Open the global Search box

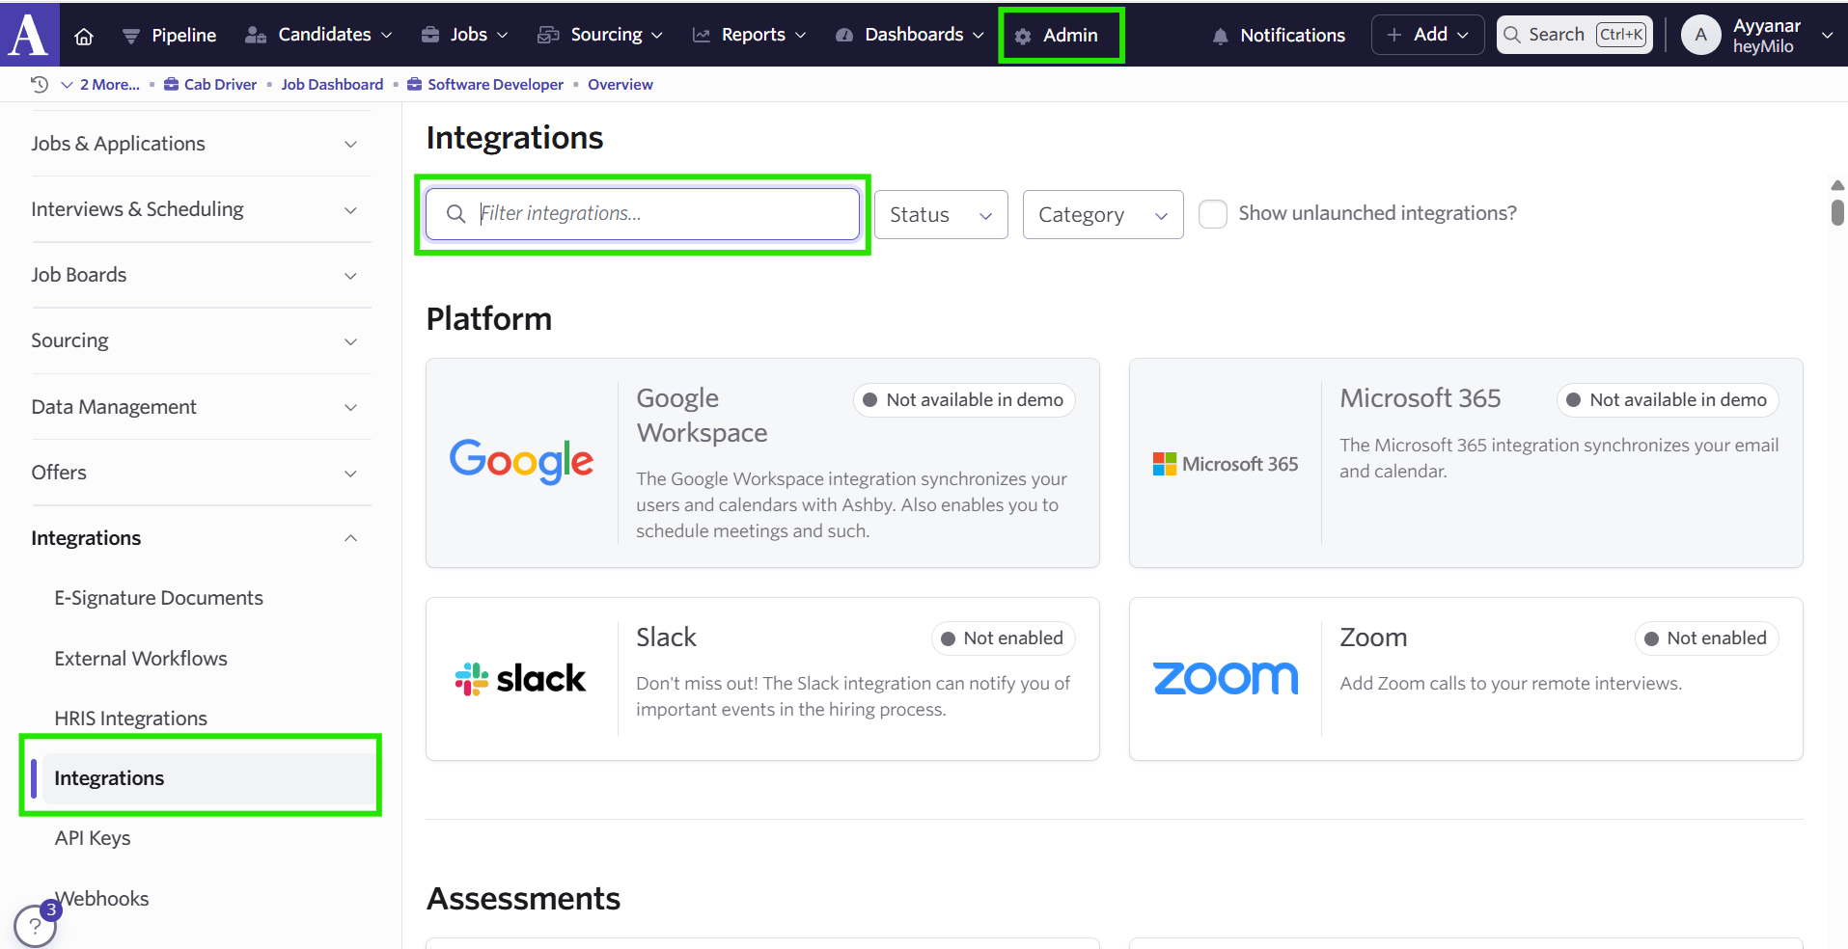pyautogui.click(x=1574, y=35)
